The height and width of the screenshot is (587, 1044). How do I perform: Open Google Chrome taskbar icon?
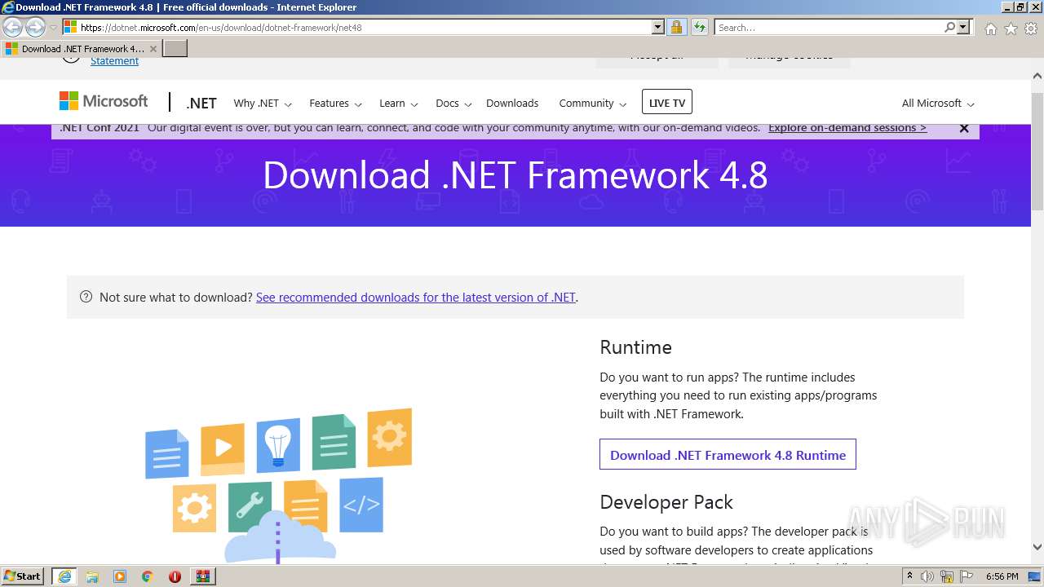point(148,576)
